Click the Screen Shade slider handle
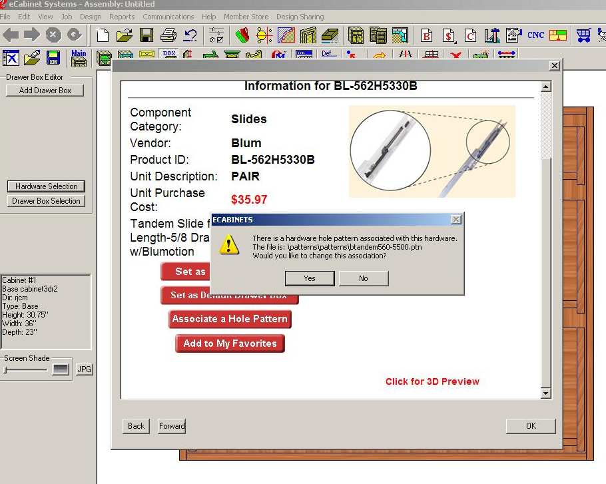The width and height of the screenshot is (606, 484). 5,370
